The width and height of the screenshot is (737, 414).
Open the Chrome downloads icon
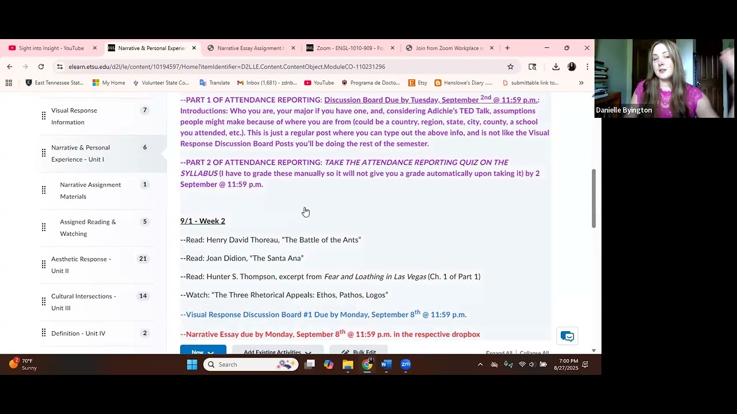556,67
